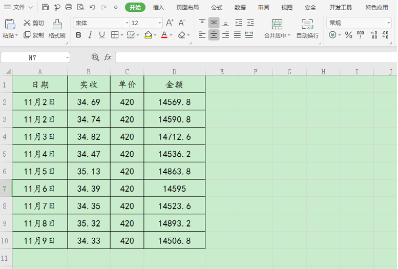The image size is (398, 269).
Task: Decrease font size with the A- icon
Action: pos(182,23)
